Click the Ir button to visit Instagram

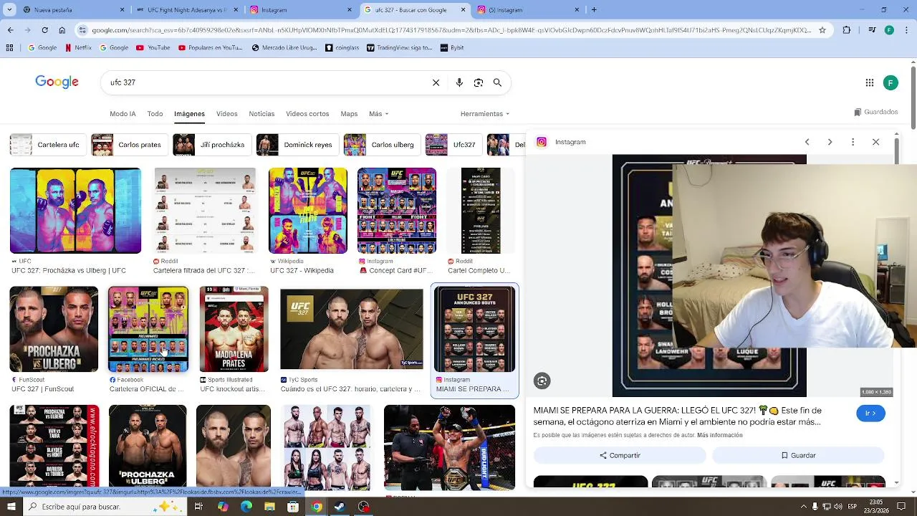click(870, 414)
